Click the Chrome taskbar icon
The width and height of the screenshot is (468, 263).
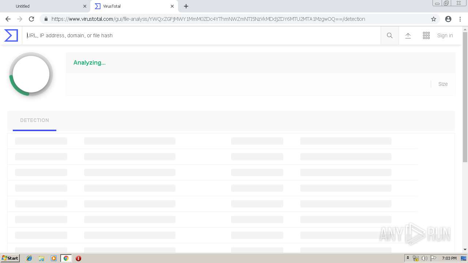pos(66,258)
